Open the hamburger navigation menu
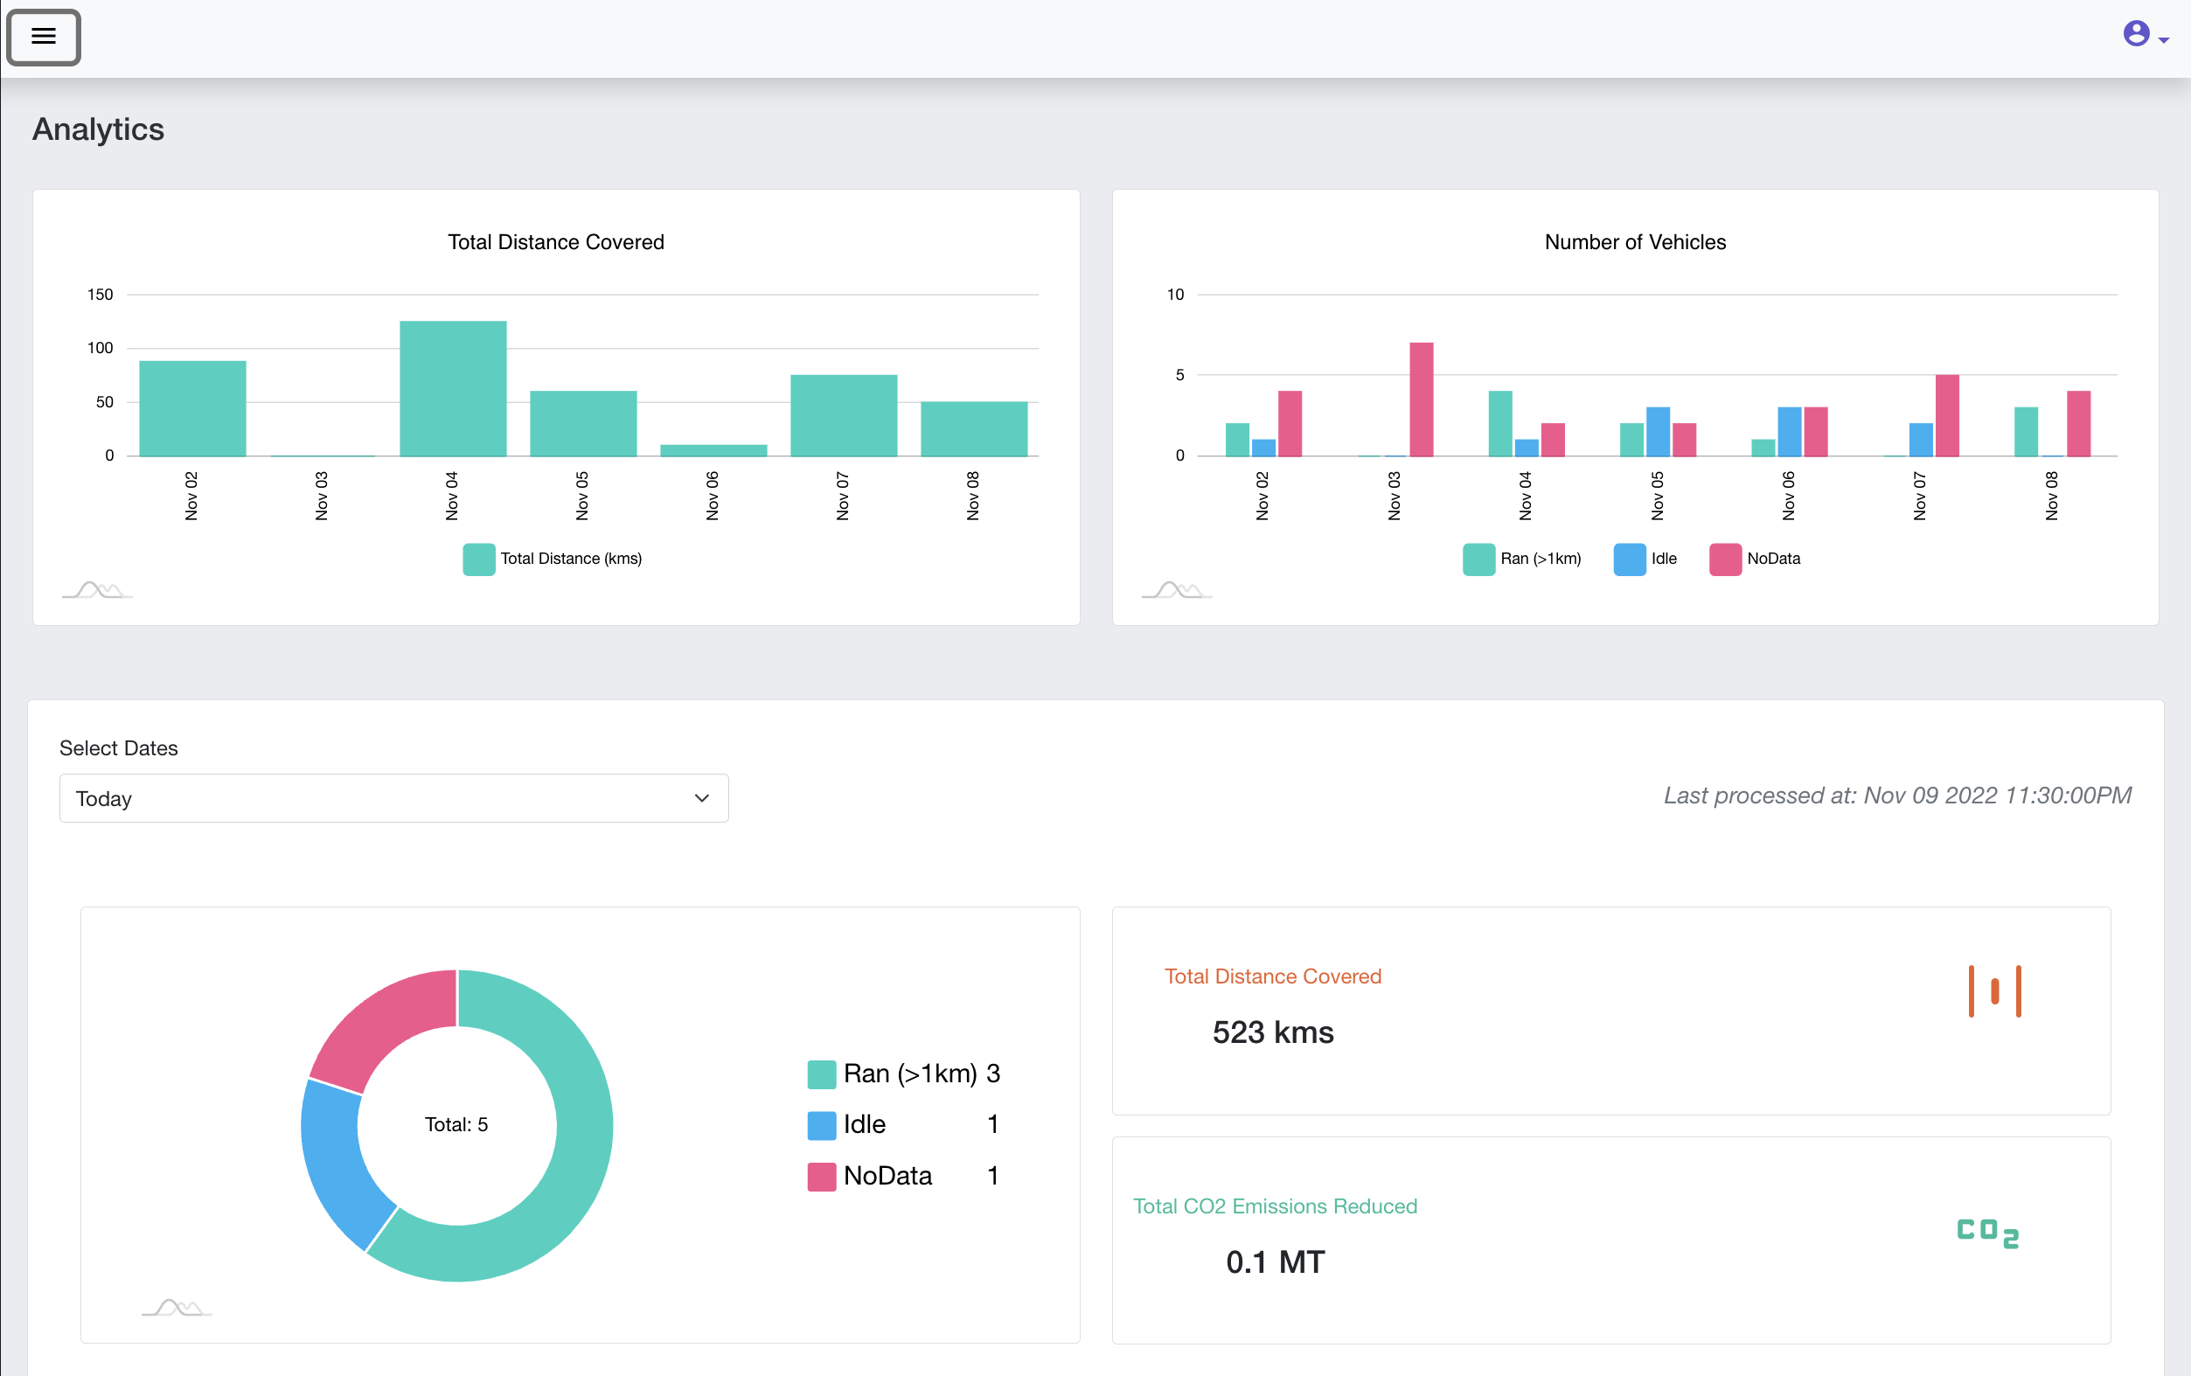The image size is (2191, 1376). pos(44,38)
